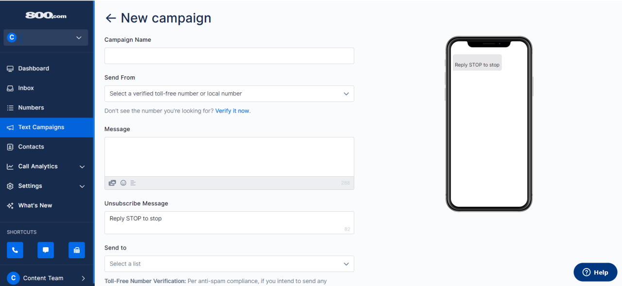Open the Send From number dropdown

pos(229,94)
